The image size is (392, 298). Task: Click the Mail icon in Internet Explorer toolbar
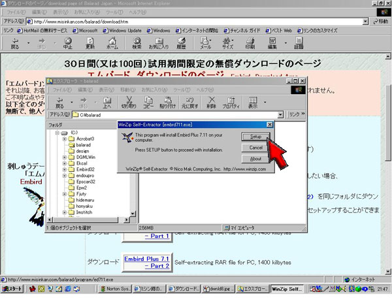(206, 43)
